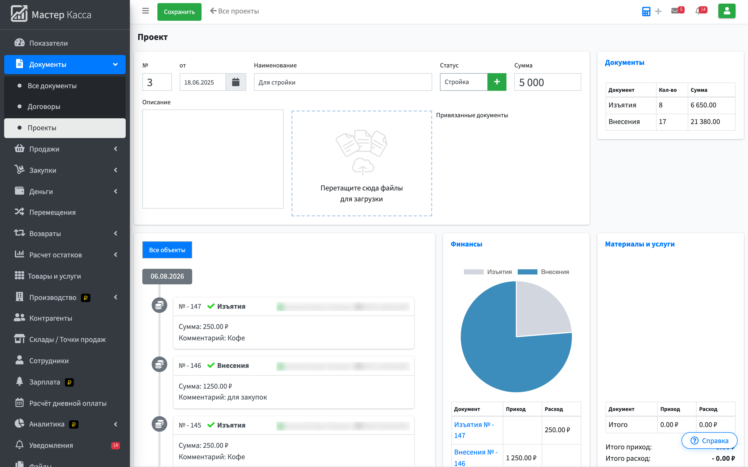Toggle Изъятия legend in pie chart
Viewport: 748px width, 467px height.
[487, 272]
